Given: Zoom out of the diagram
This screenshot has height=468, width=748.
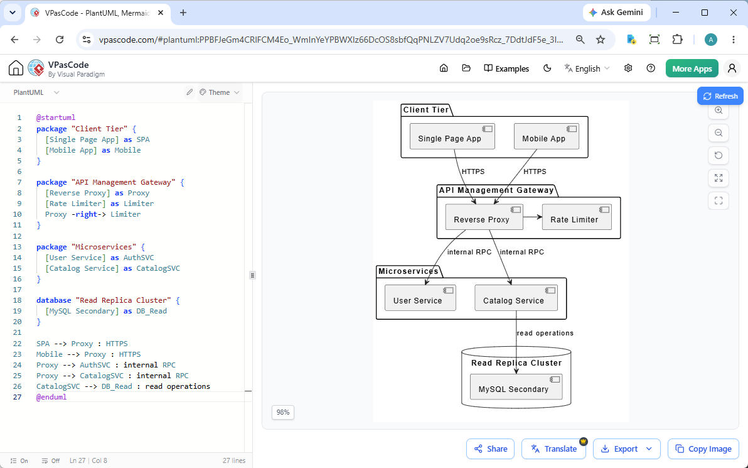Looking at the screenshot, I should point(719,133).
